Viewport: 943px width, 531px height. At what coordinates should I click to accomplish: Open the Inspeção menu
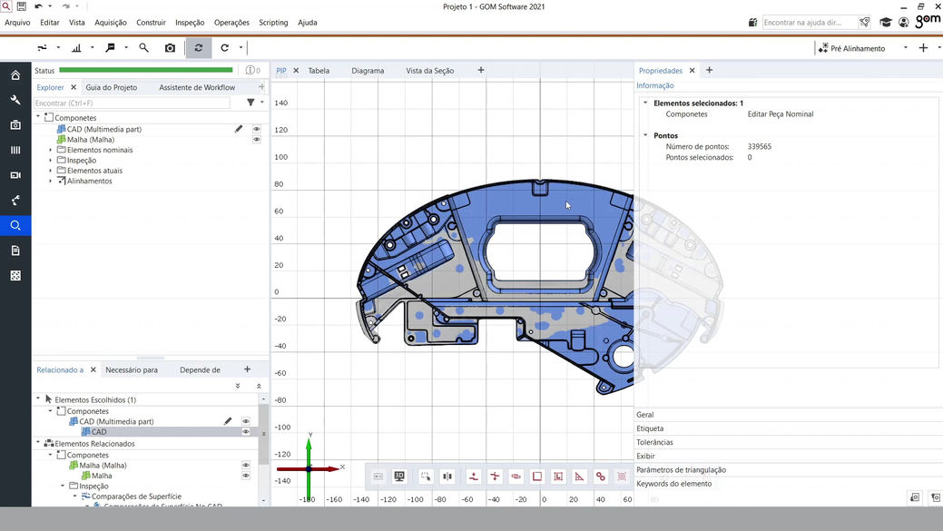click(x=190, y=23)
